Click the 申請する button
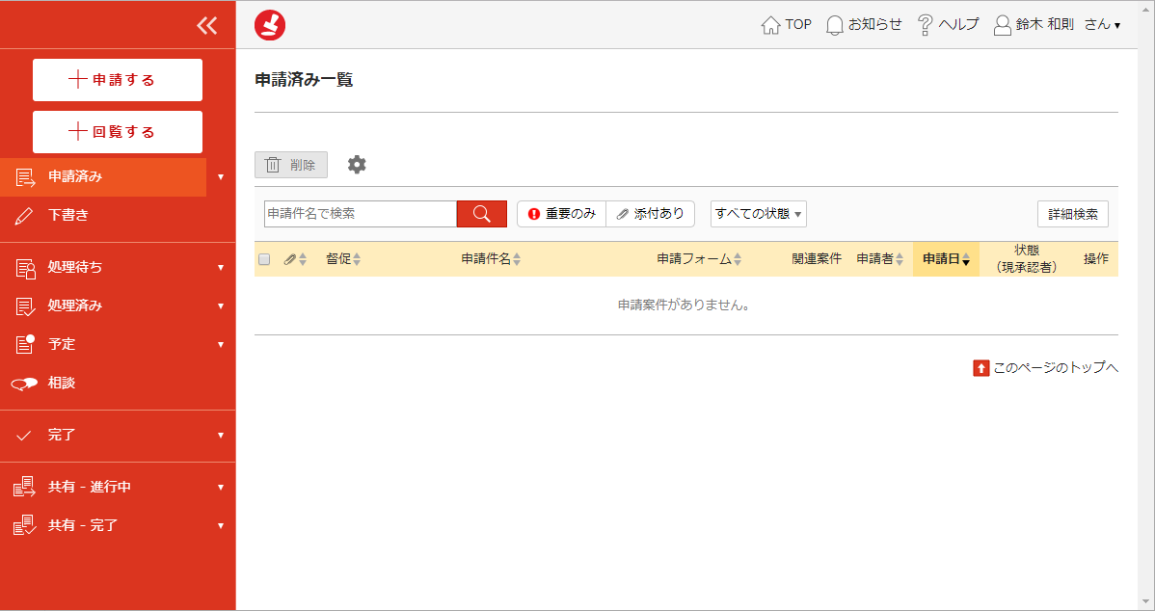Screen dimensions: 1155x611 (x=117, y=80)
